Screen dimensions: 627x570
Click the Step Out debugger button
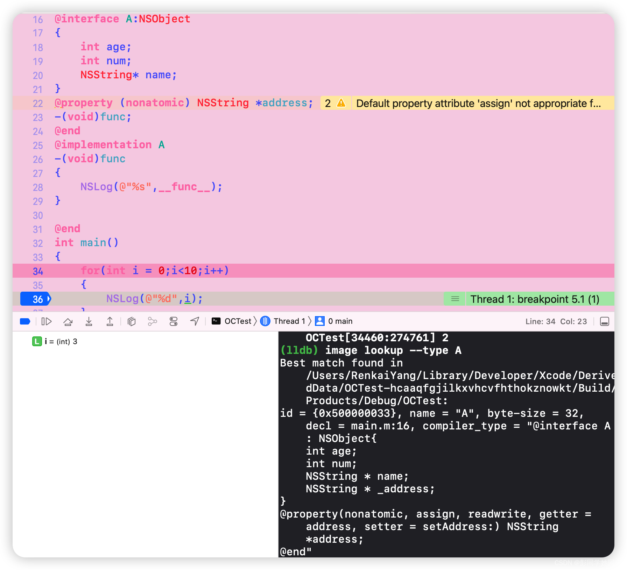tap(110, 321)
